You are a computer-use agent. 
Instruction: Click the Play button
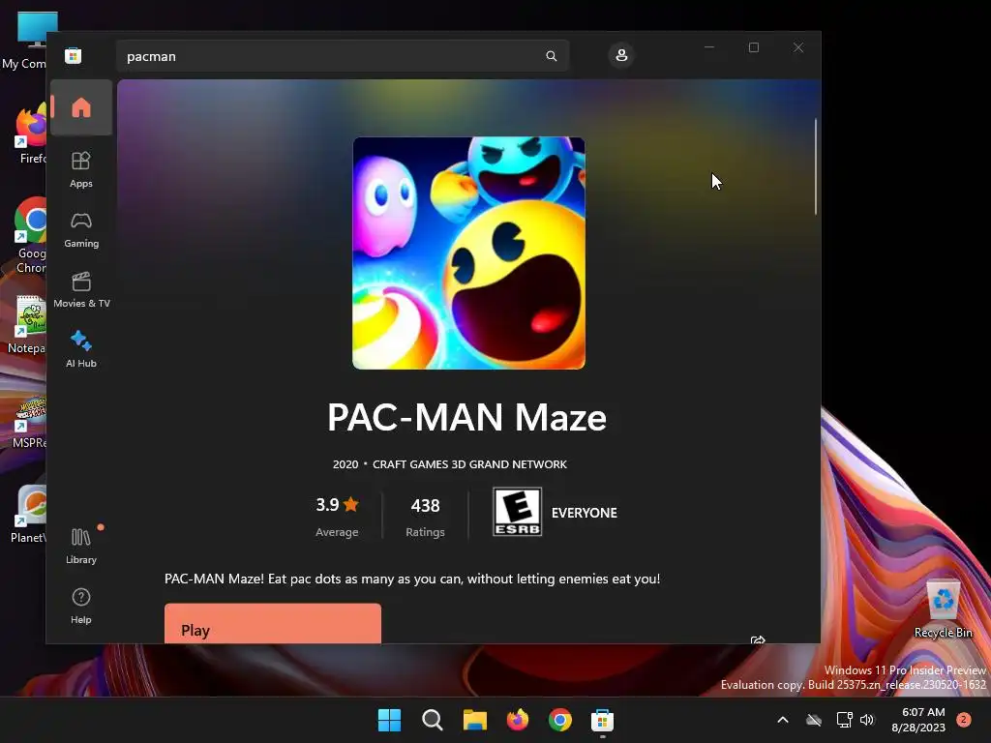click(272, 624)
